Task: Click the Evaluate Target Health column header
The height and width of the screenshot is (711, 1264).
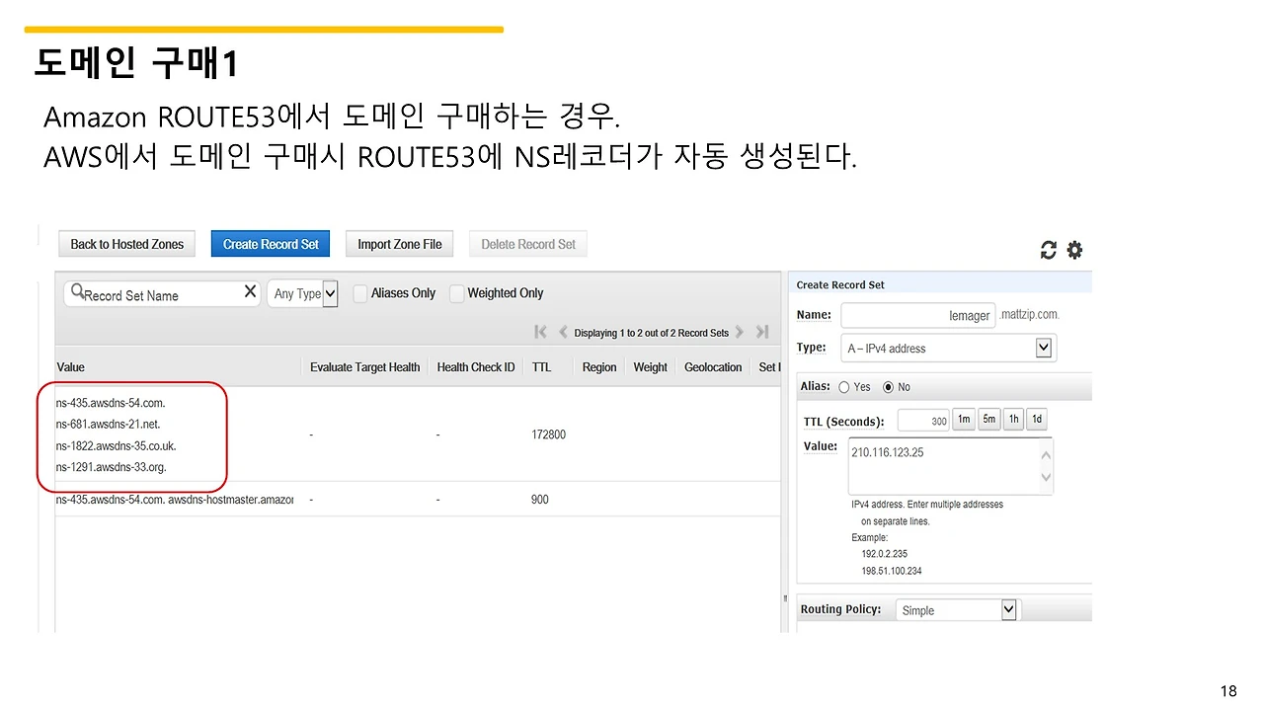Action: (365, 367)
